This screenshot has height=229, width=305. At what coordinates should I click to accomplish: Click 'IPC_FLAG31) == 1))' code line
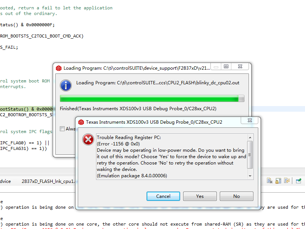(23, 148)
